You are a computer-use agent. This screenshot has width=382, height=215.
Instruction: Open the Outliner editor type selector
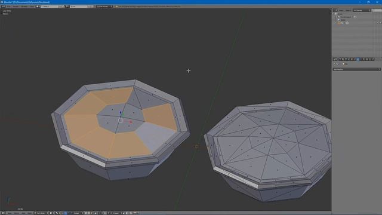335,11
